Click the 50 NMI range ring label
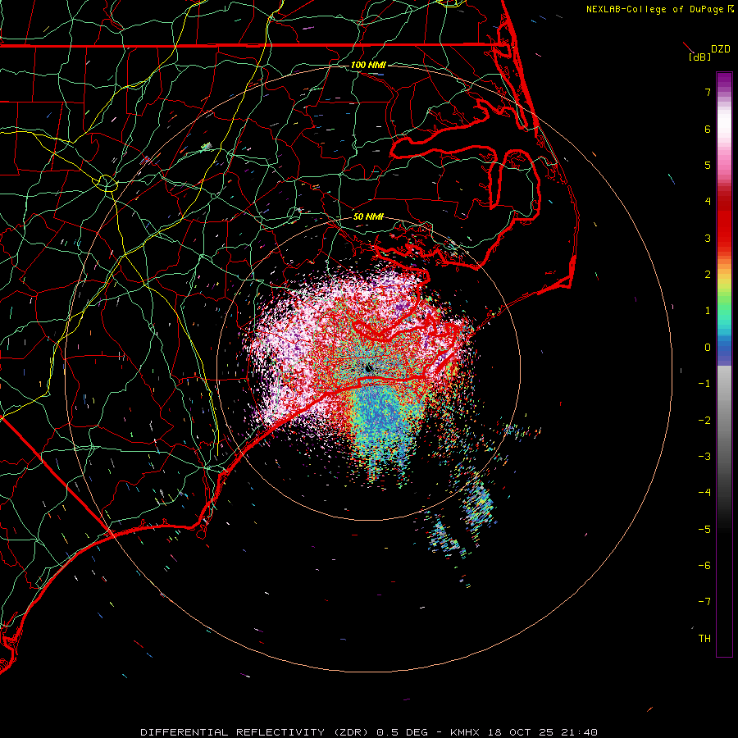 coord(368,216)
